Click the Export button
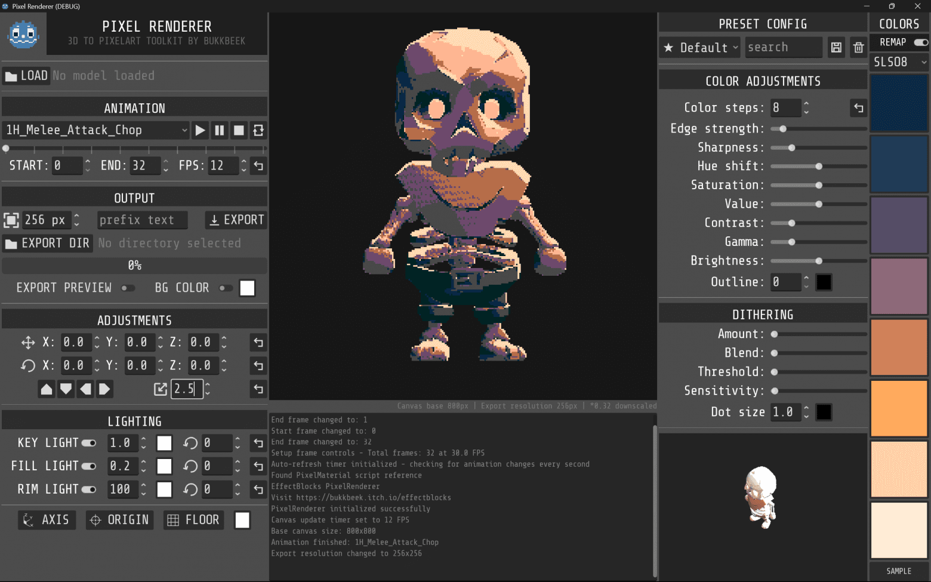This screenshot has width=931, height=582. pos(236,220)
